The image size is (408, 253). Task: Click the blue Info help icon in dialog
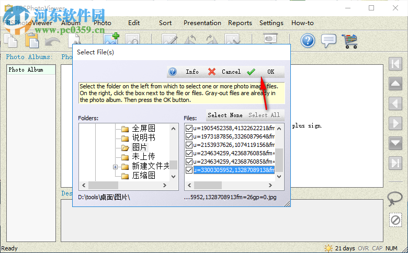coord(173,72)
